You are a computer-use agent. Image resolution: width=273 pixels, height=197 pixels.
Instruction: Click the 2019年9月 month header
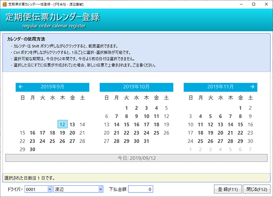click(52, 86)
